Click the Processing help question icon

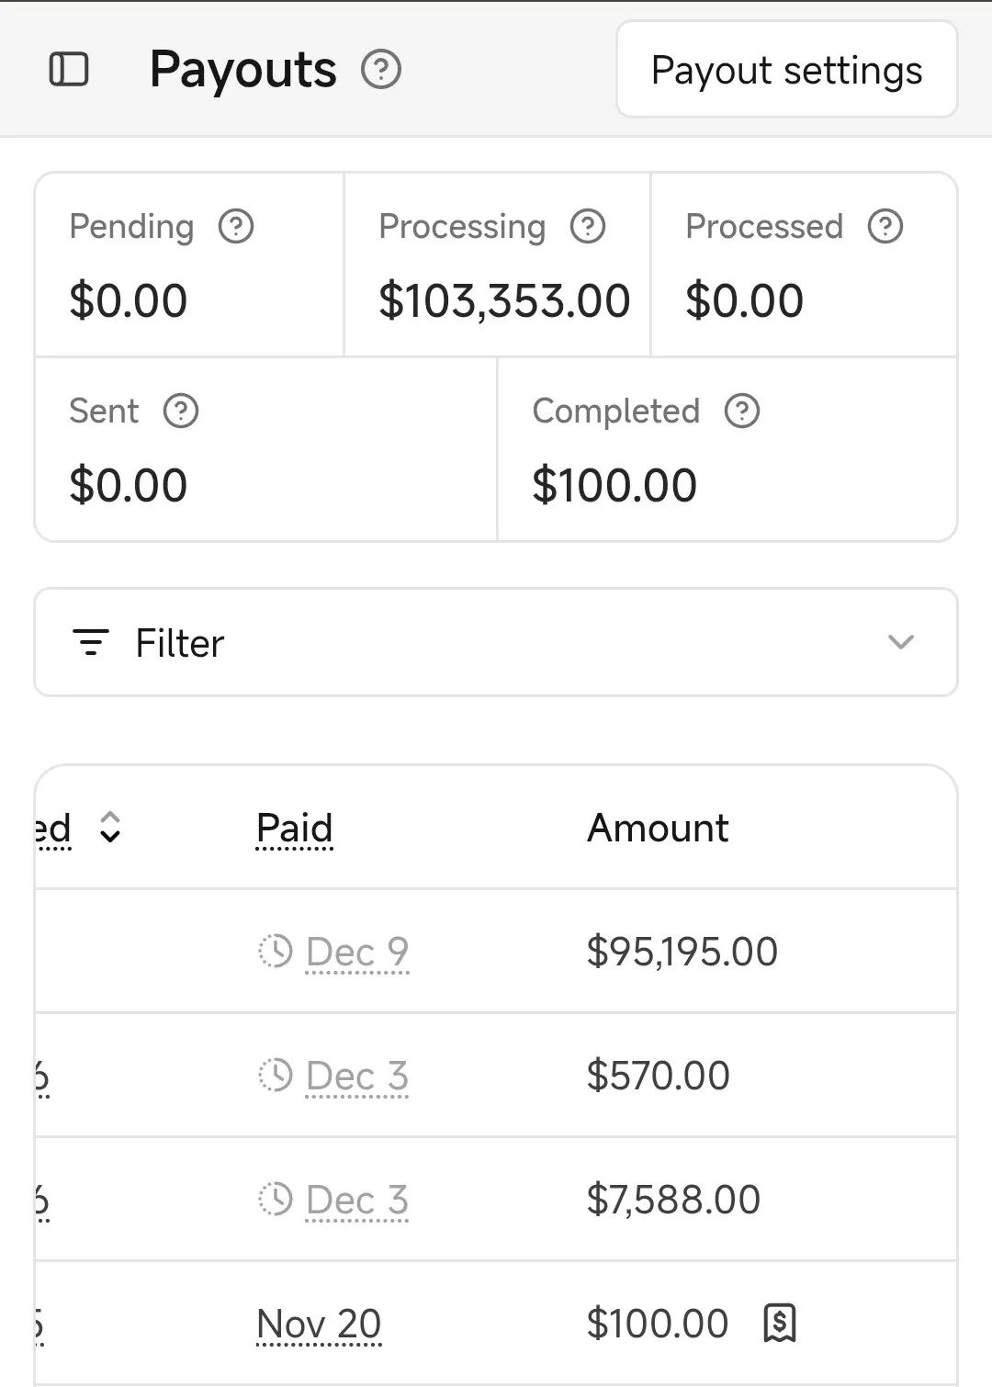[x=588, y=226]
